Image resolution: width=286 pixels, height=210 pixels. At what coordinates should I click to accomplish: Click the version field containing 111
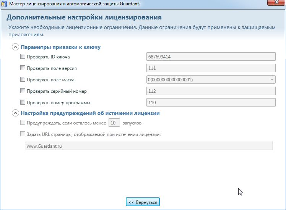pos(211,68)
